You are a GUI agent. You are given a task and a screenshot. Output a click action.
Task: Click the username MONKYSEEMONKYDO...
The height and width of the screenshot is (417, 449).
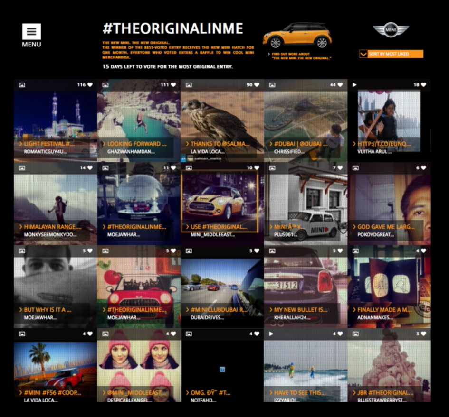(x=50, y=234)
